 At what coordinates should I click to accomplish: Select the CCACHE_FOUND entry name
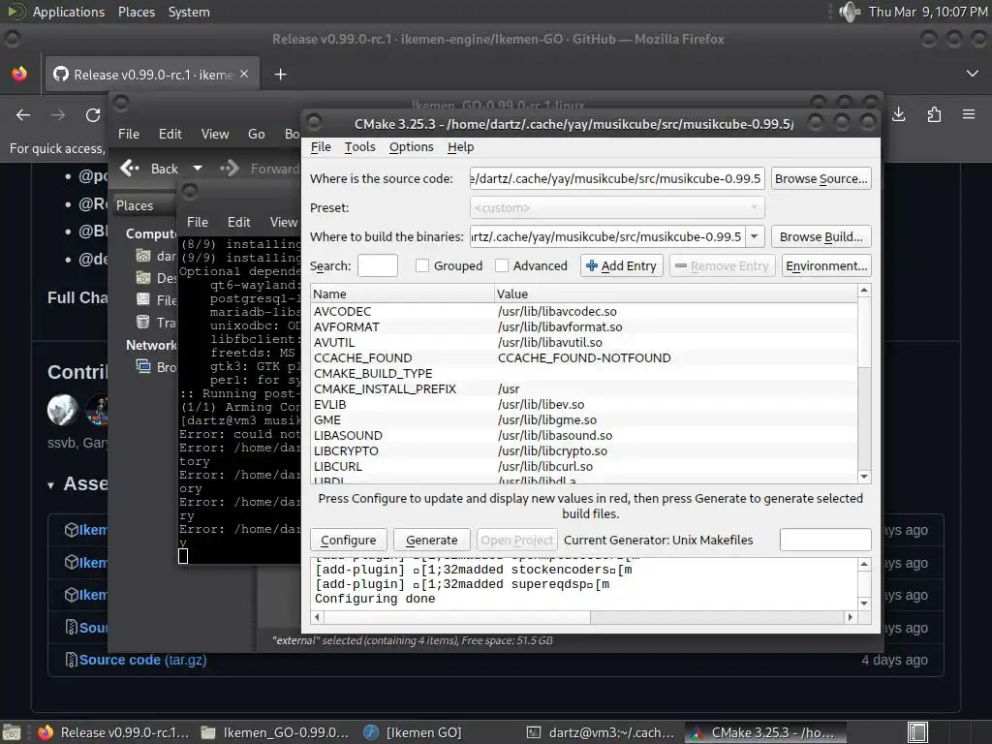[362, 358]
